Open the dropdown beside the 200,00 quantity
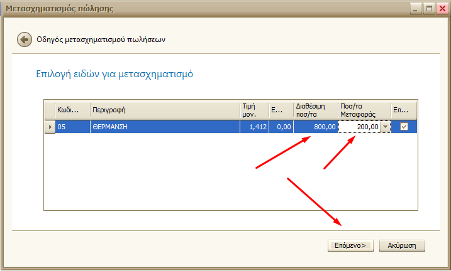Image resolution: width=451 pixels, height=271 pixels. [385, 127]
